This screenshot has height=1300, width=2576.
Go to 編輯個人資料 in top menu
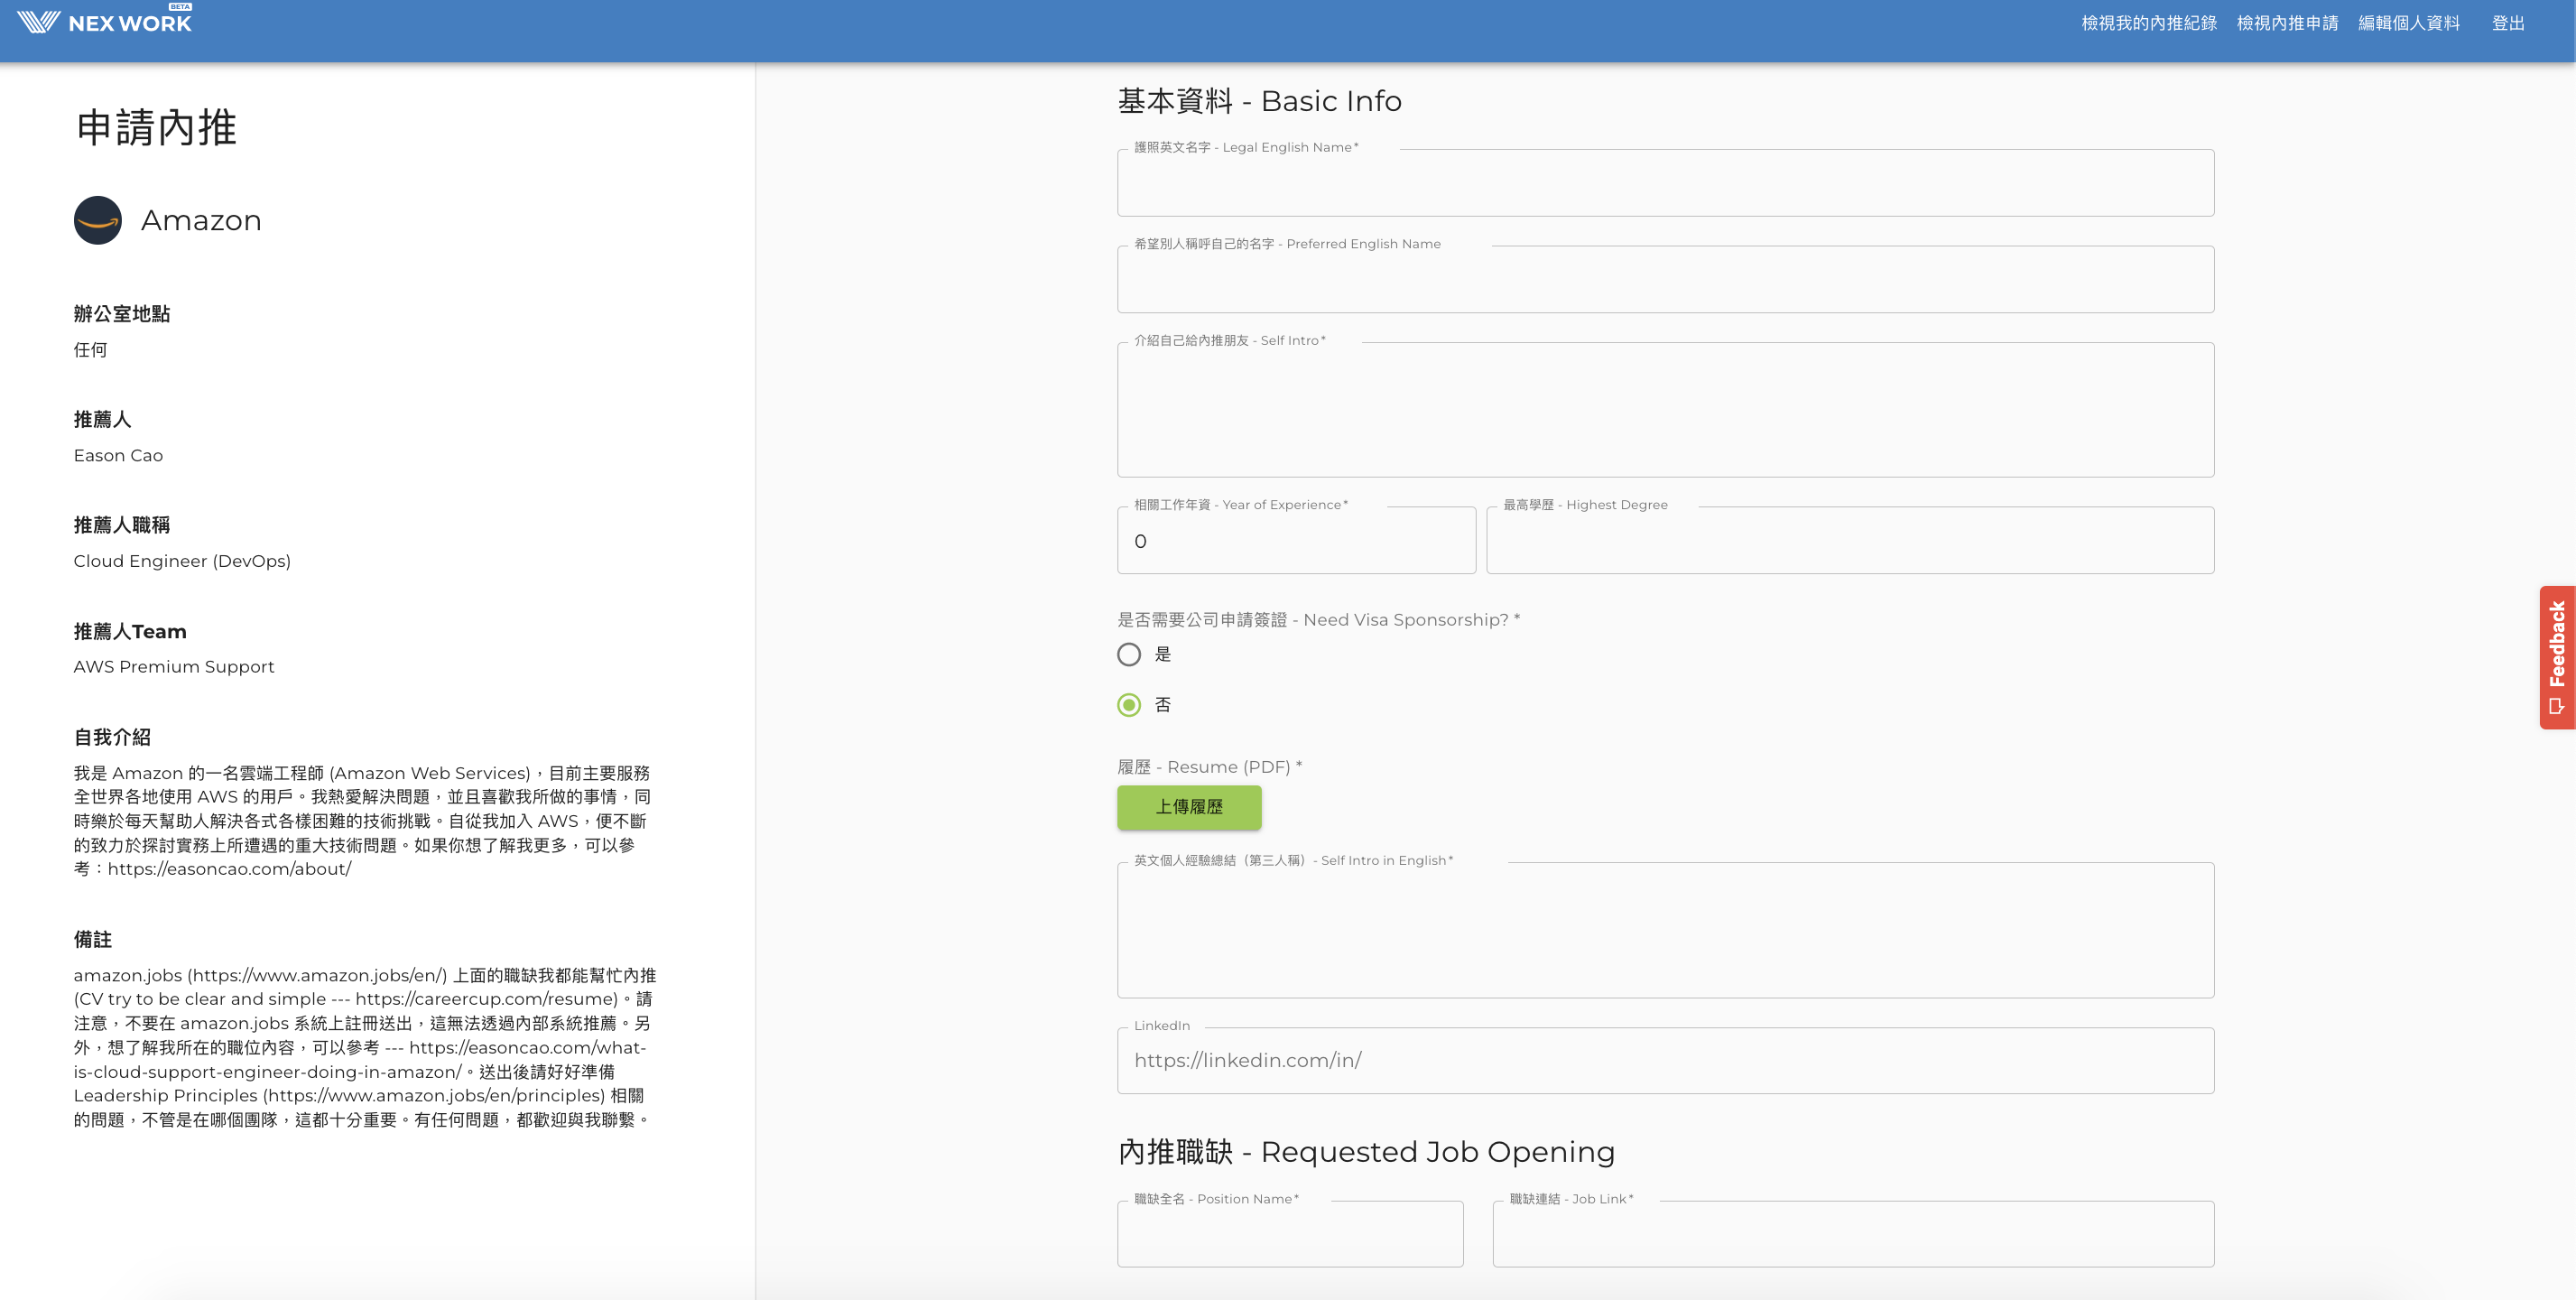2408,23
